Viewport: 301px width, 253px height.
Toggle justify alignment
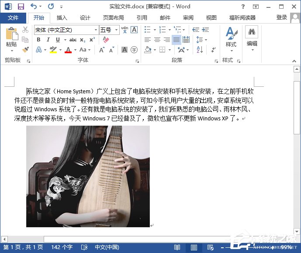point(176,40)
